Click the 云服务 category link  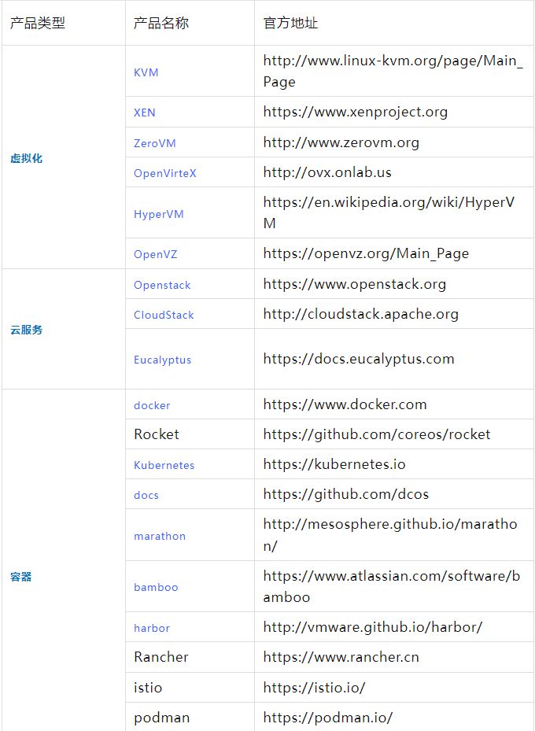[26, 330]
